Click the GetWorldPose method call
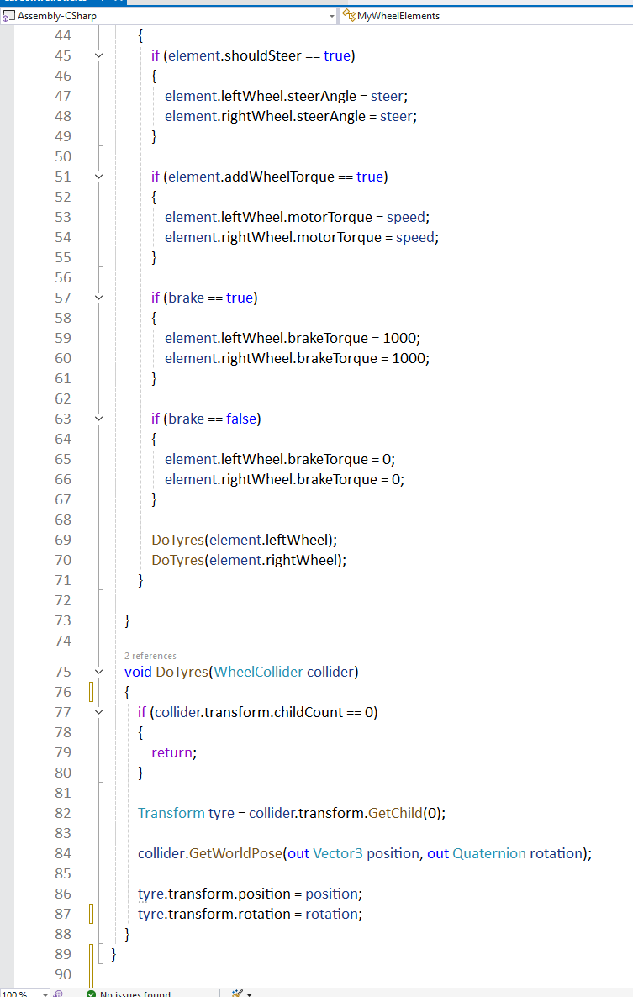 coord(235,853)
